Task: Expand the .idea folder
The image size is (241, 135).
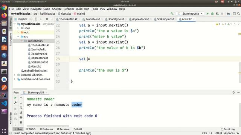Action: pyautogui.click(x=18, y=28)
